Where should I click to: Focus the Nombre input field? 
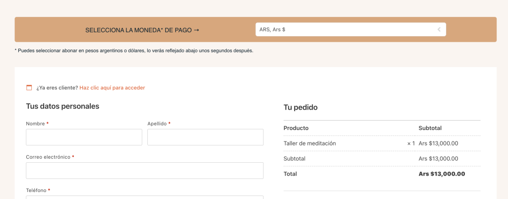click(x=84, y=137)
